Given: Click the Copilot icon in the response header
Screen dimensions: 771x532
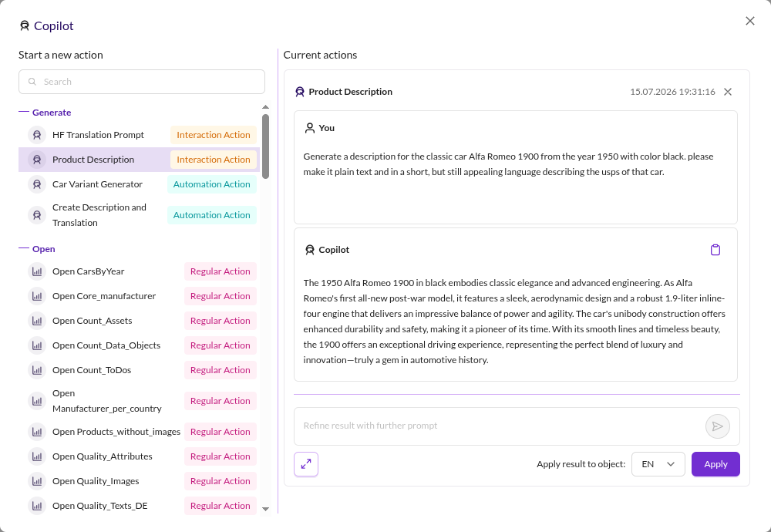Looking at the screenshot, I should (x=309, y=250).
